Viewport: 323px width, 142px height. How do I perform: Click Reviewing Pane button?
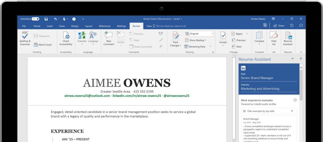click(195, 47)
